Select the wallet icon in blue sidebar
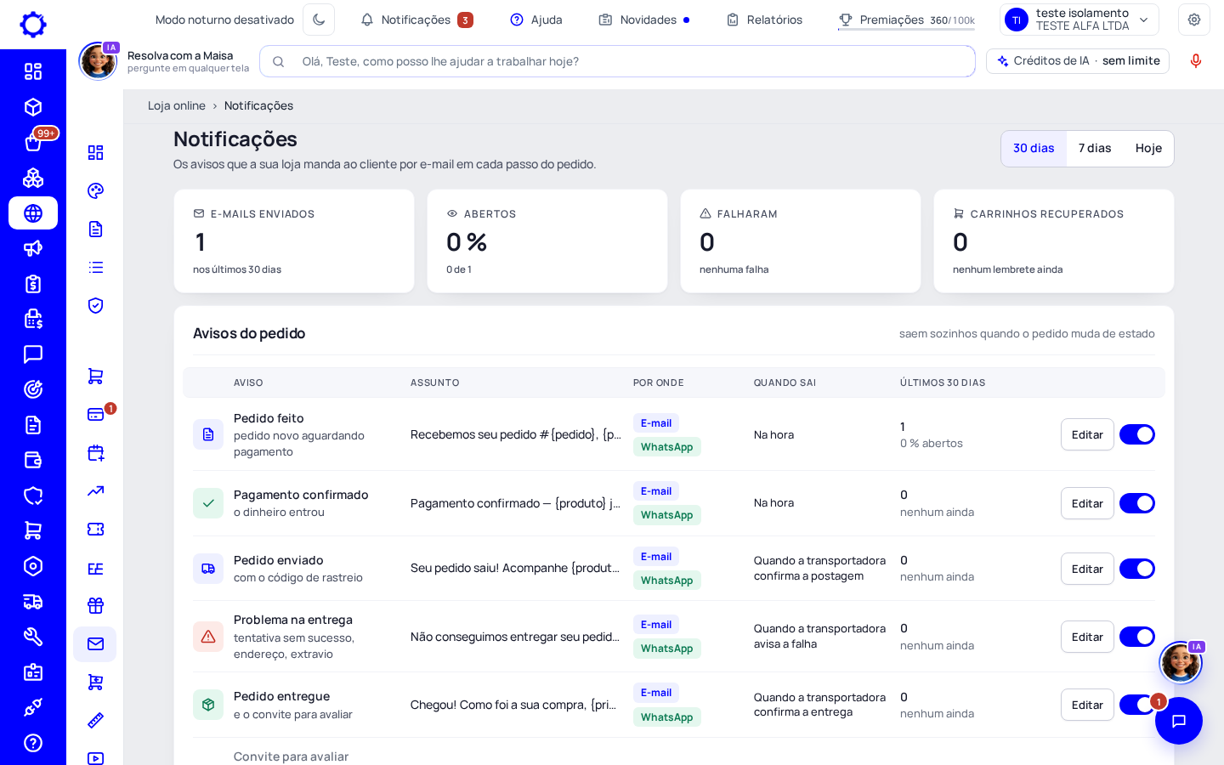1224x765 pixels. [x=33, y=460]
